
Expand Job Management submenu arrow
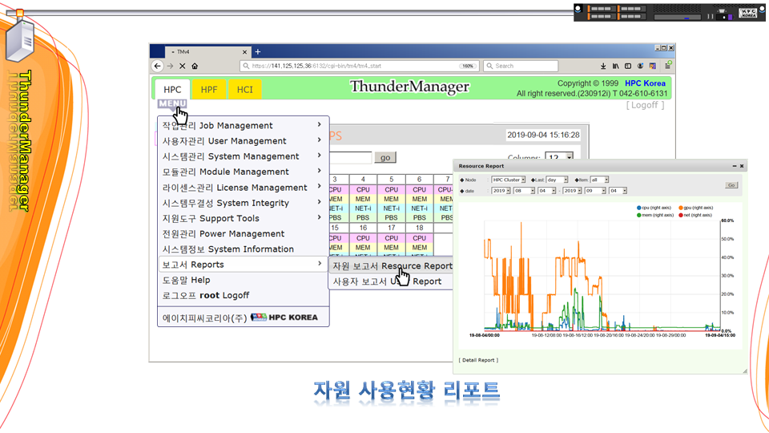pos(320,125)
